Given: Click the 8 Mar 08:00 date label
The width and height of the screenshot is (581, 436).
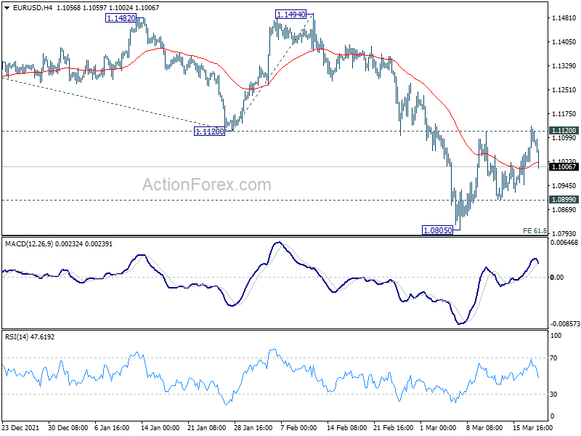Looking at the screenshot, I should point(484,428).
